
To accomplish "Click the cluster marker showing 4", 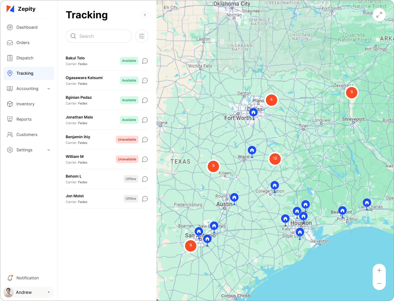I will [x=271, y=100].
